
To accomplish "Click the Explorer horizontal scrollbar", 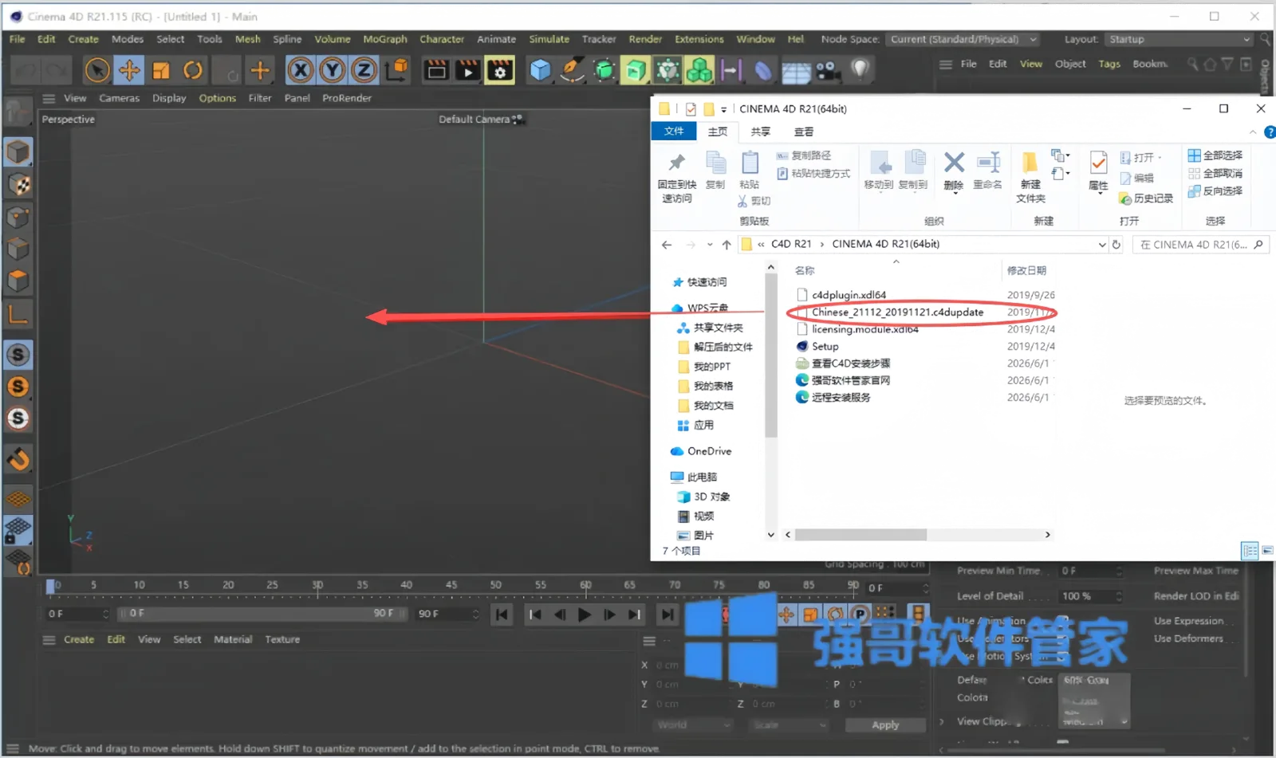I will click(861, 535).
